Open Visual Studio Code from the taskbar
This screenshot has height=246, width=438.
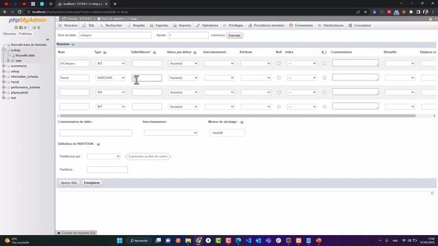(248, 241)
